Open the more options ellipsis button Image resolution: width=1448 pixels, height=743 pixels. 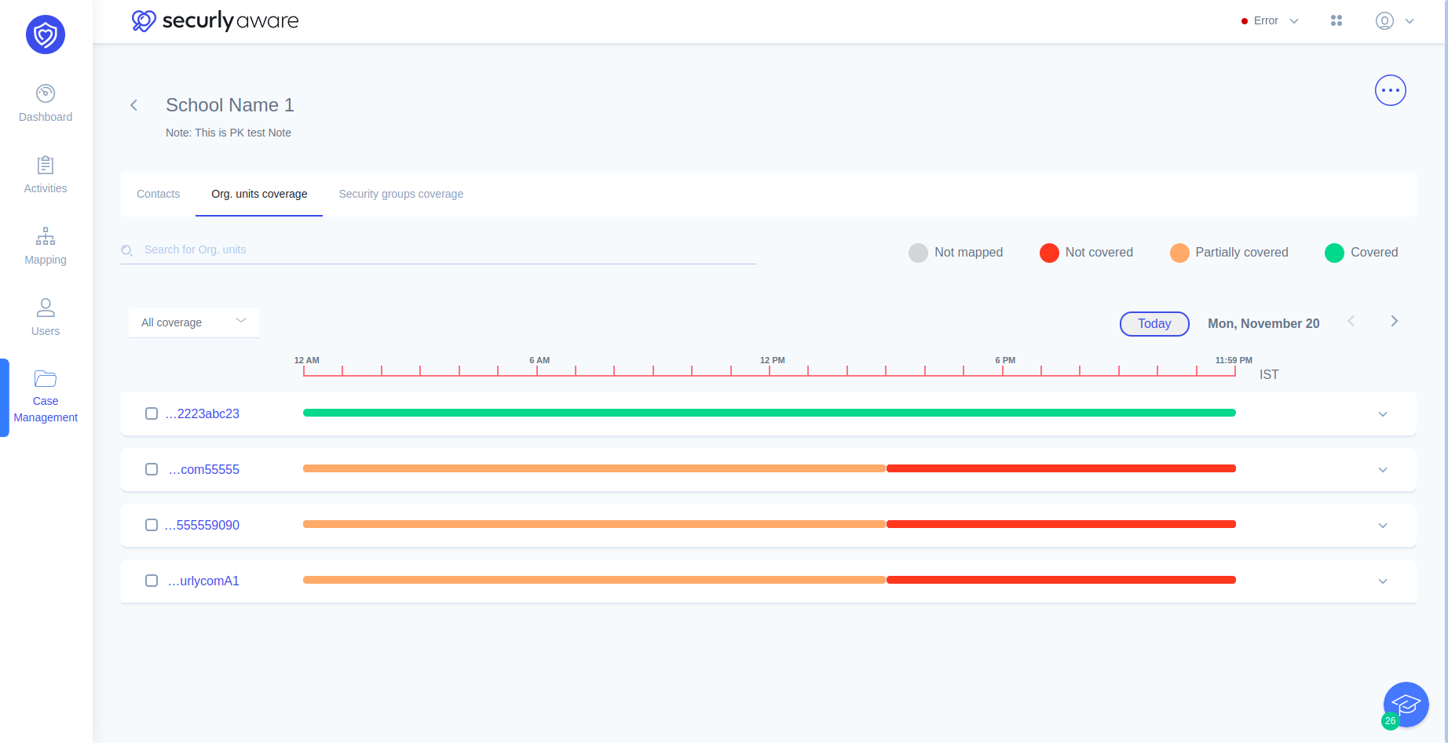1391,90
